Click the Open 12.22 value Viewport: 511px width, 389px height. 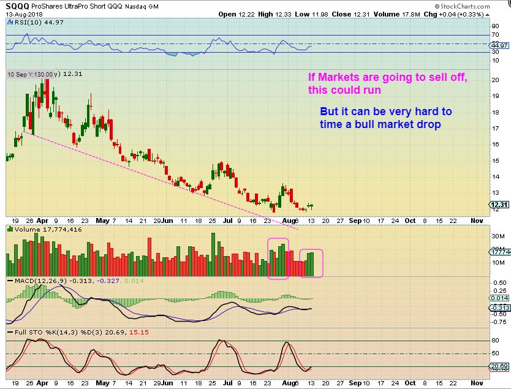pyautogui.click(x=237, y=14)
